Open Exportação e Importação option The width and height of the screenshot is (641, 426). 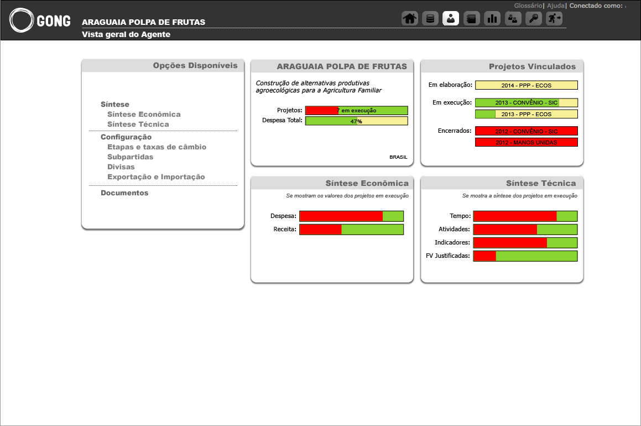click(x=156, y=177)
